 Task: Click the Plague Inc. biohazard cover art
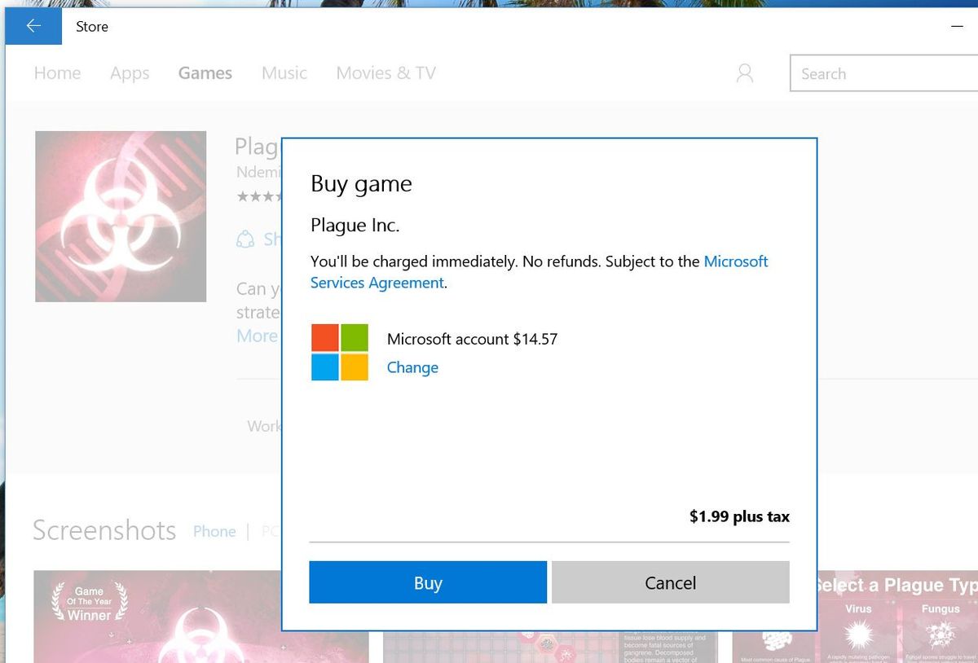point(121,215)
